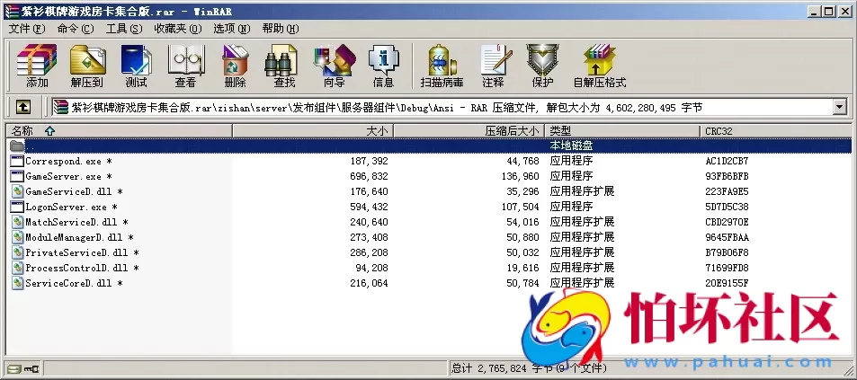Click the ServiceCoreD.dll file icon
Image resolution: width=857 pixels, height=380 pixels.
tap(17, 283)
